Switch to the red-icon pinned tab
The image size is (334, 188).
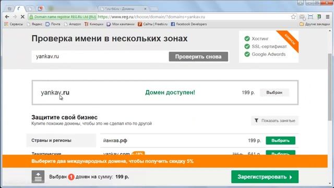coord(40,9)
